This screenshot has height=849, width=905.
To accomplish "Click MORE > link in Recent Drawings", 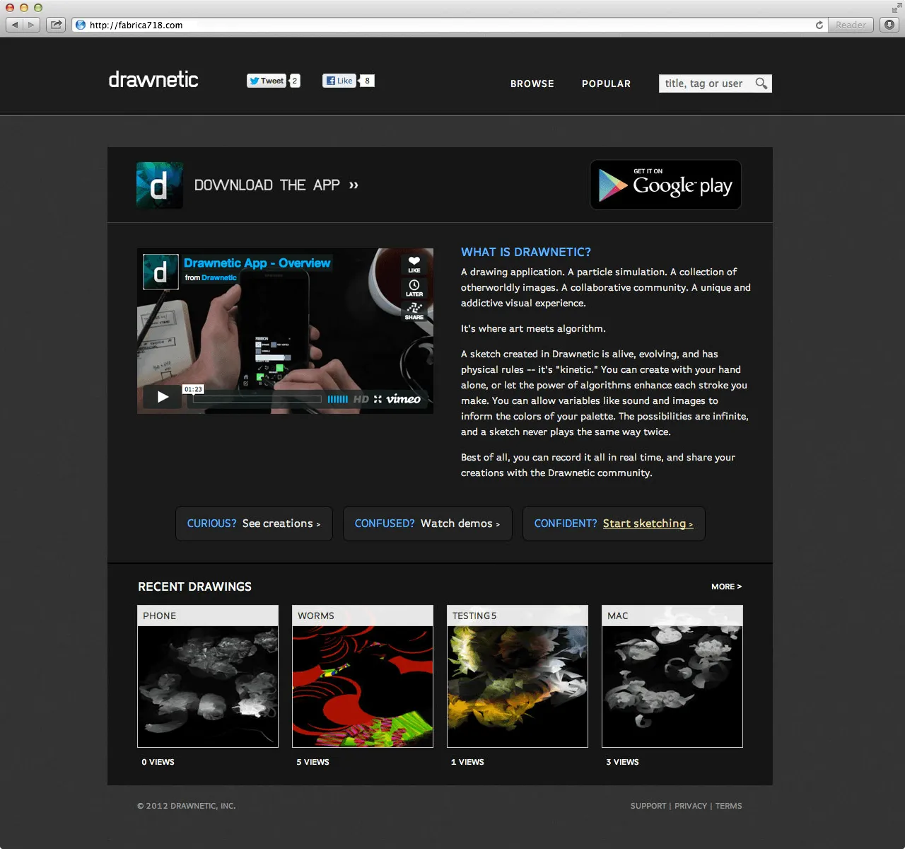I will click(727, 587).
